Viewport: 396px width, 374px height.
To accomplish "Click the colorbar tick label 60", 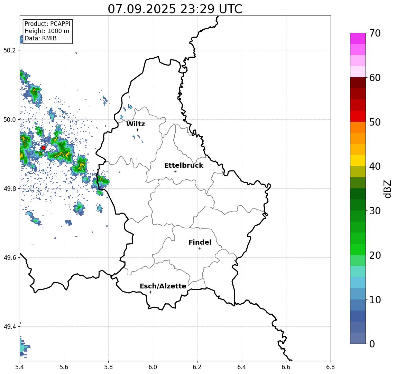I will 375,78.
